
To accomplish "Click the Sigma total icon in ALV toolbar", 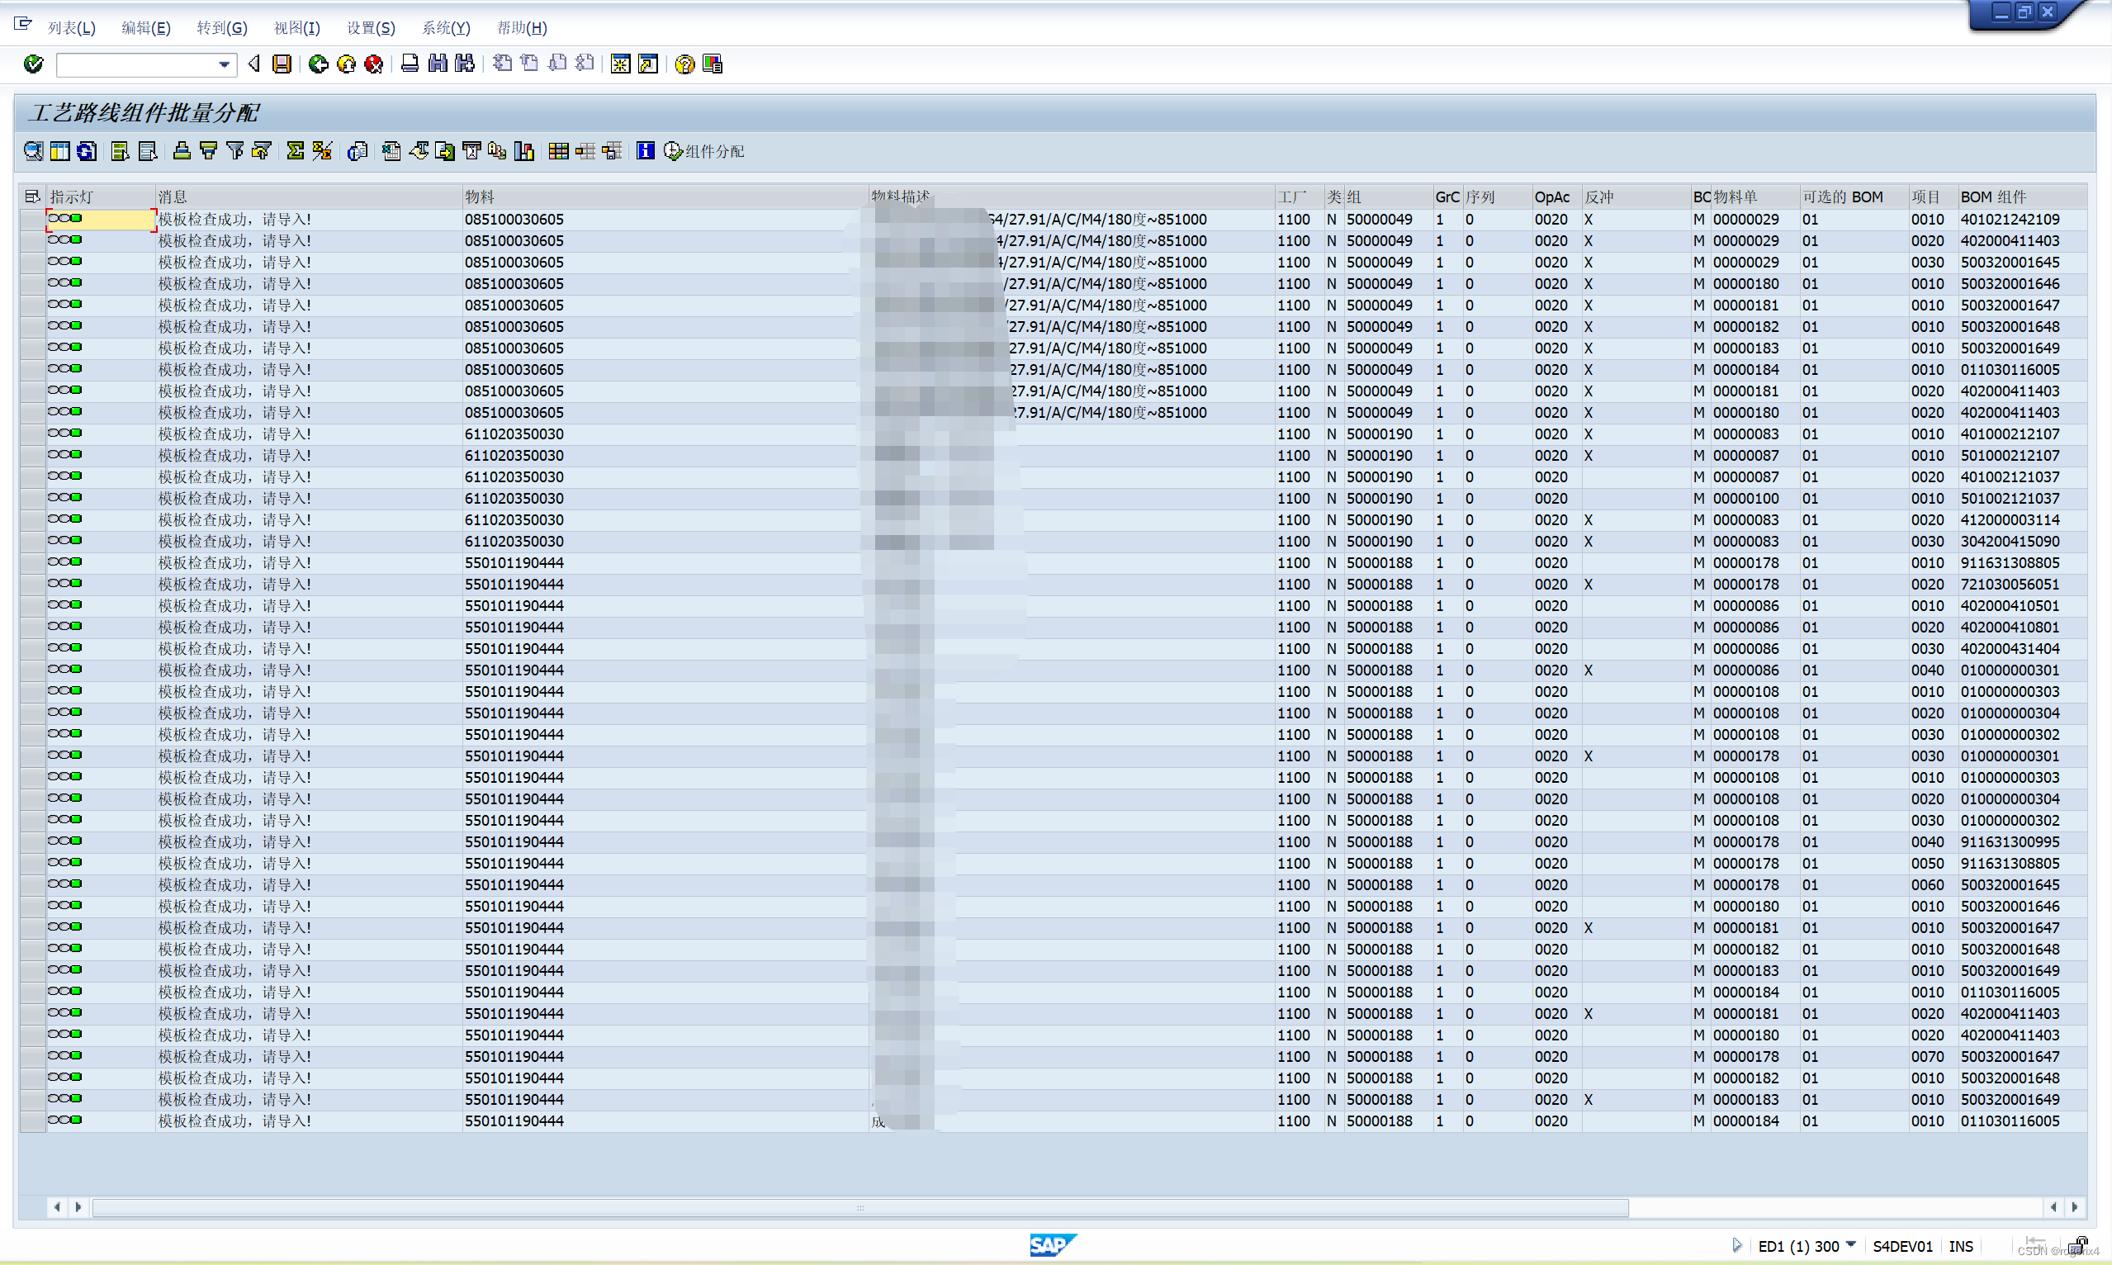I will tap(295, 151).
